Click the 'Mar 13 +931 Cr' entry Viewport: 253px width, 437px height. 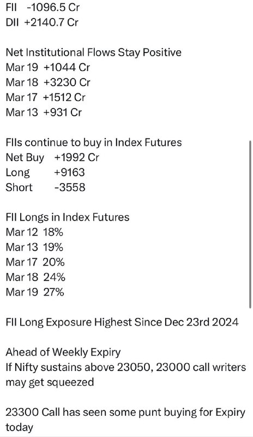click(44, 113)
